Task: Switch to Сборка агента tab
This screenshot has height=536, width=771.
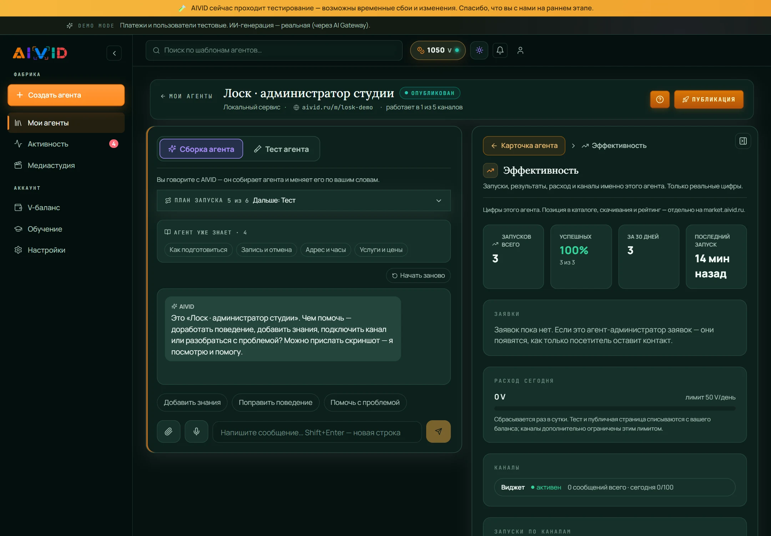Action: click(201, 149)
